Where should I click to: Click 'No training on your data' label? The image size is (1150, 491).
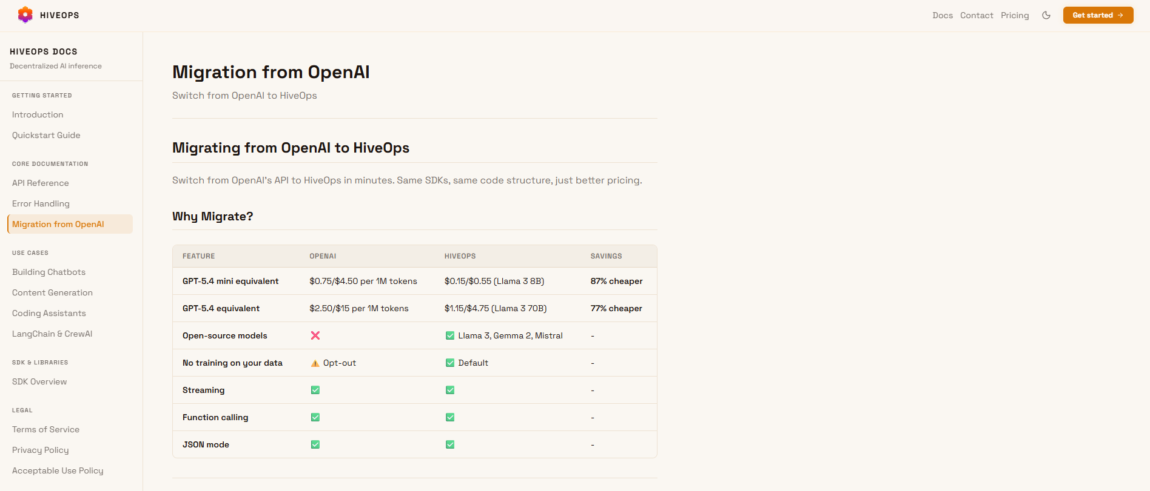tap(232, 363)
